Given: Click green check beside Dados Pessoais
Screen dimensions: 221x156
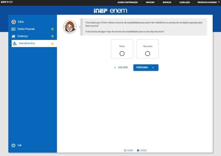Looking at the screenshot, I should [53, 29].
